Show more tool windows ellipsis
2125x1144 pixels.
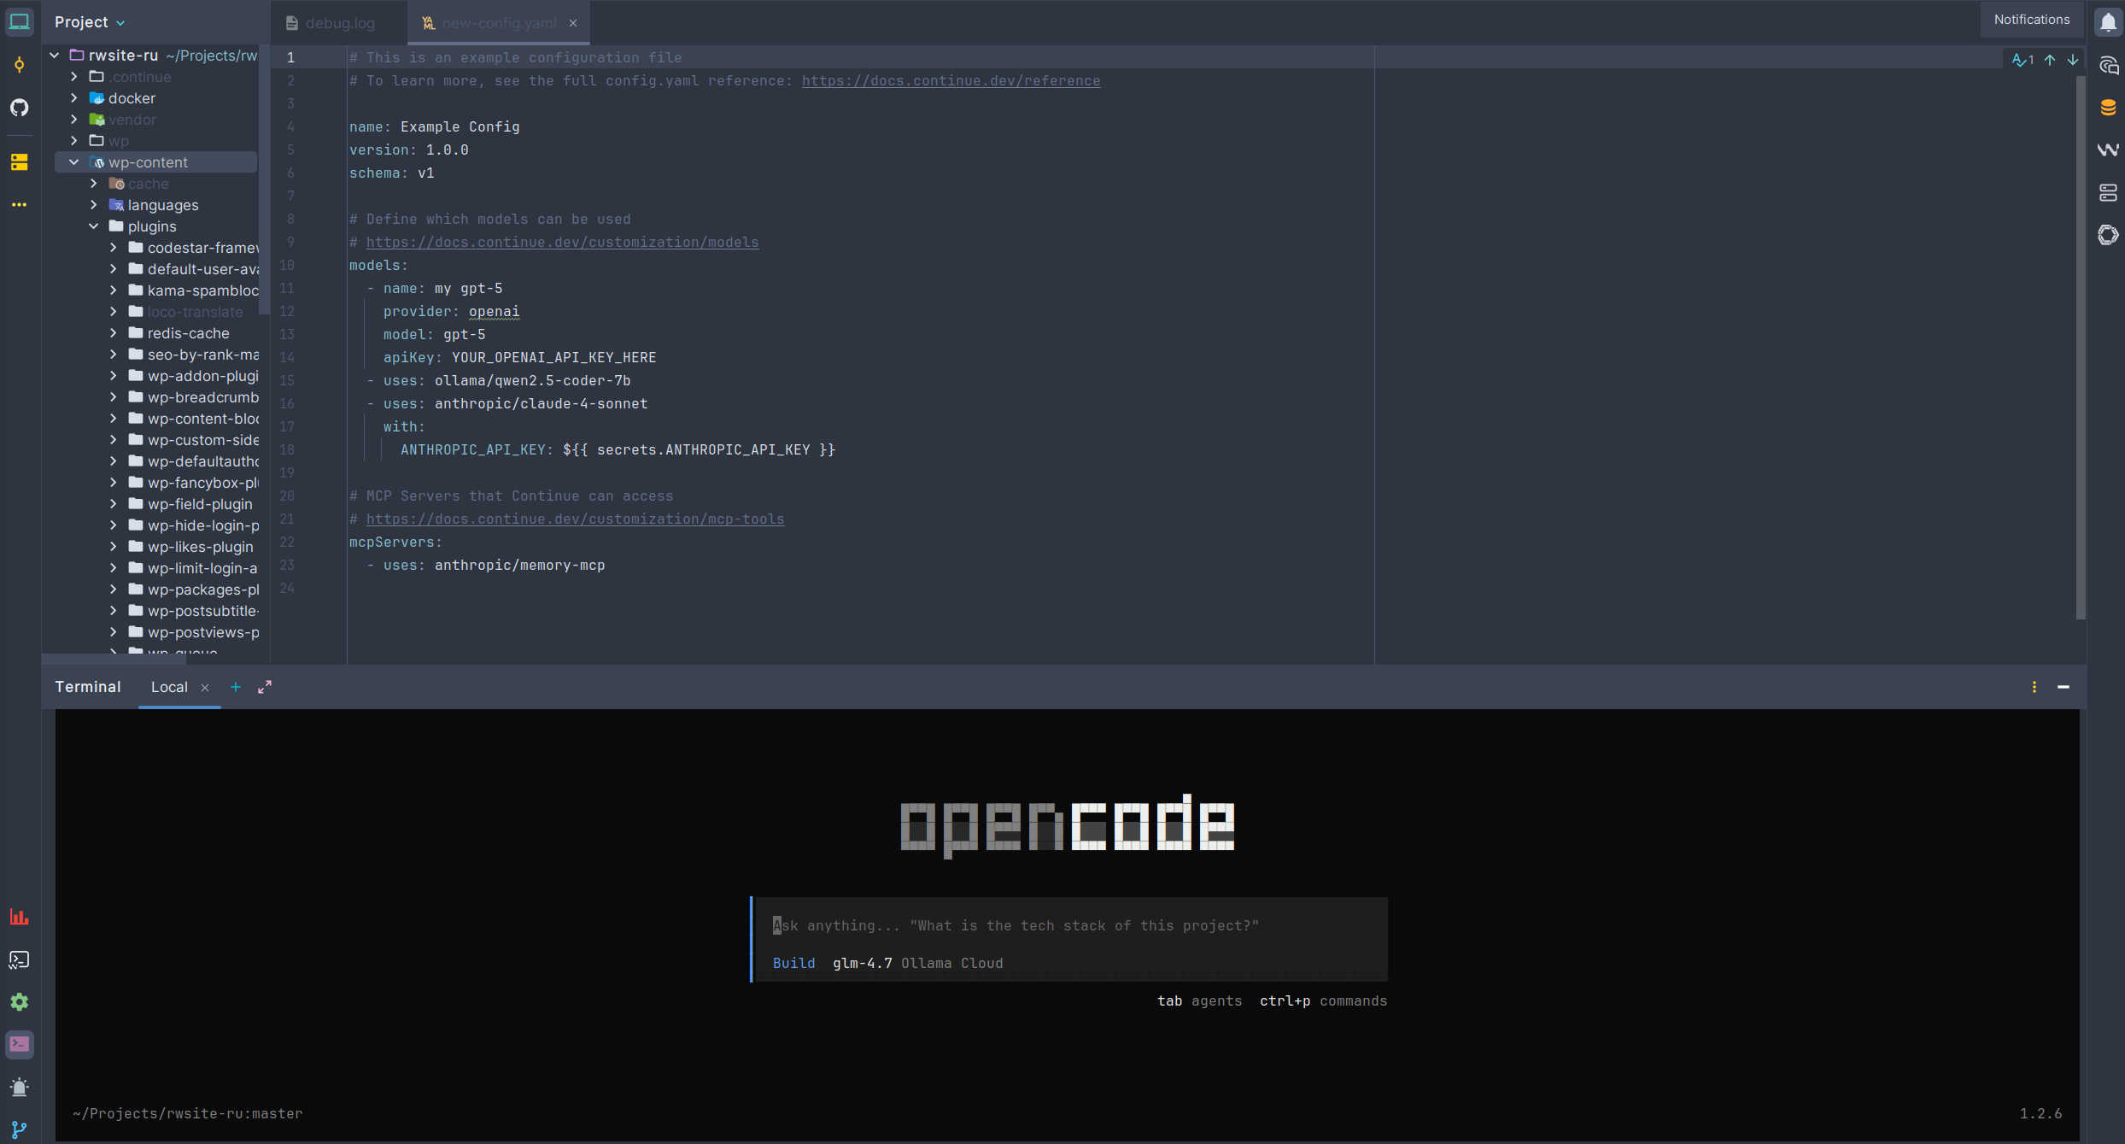pos(19,205)
